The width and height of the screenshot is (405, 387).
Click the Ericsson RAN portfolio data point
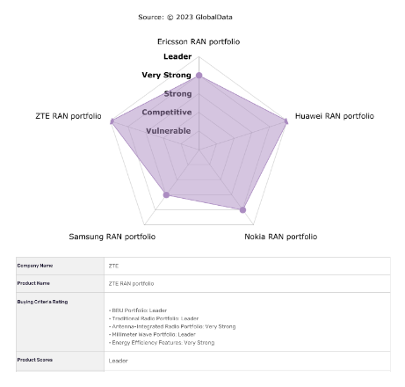coord(199,76)
